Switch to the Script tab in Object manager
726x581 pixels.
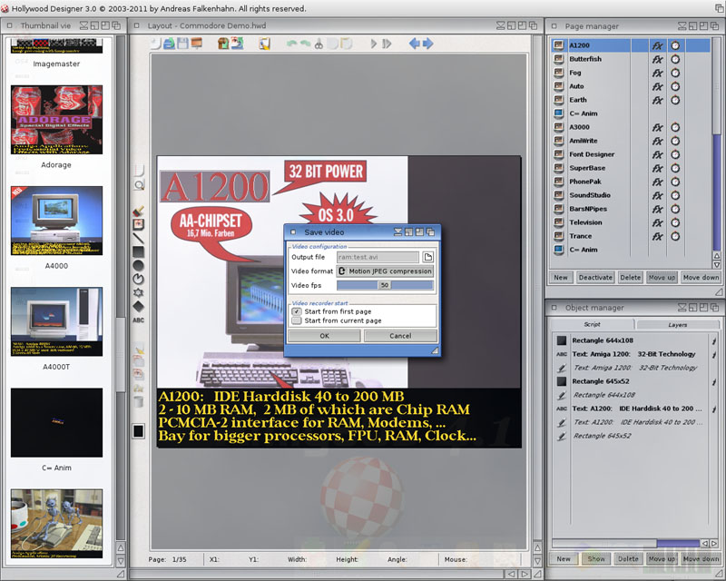tap(593, 324)
